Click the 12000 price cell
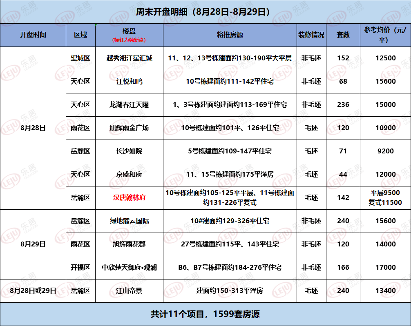The image size is (411, 326). click(x=386, y=174)
